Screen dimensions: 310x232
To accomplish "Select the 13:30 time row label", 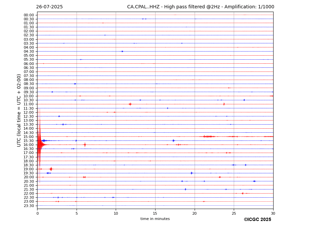I will point(29,125).
